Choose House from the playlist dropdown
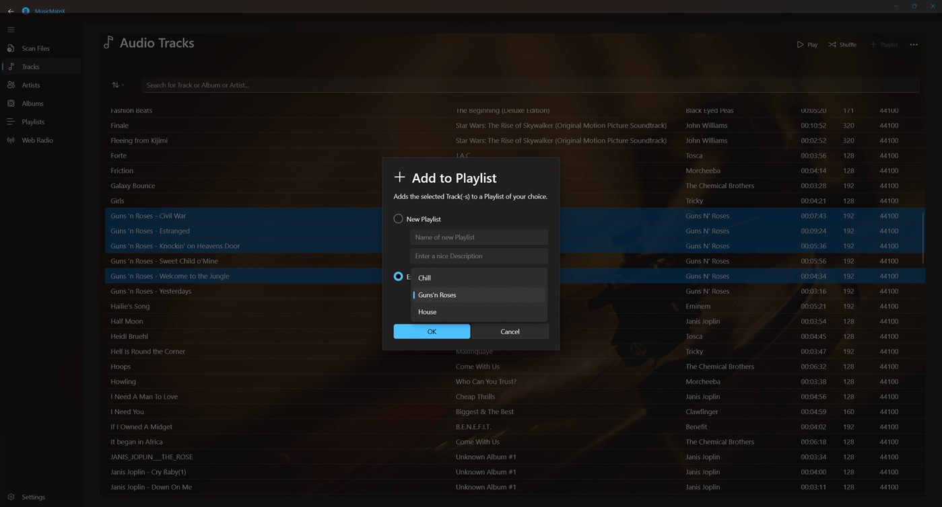This screenshot has width=942, height=507. [479, 312]
